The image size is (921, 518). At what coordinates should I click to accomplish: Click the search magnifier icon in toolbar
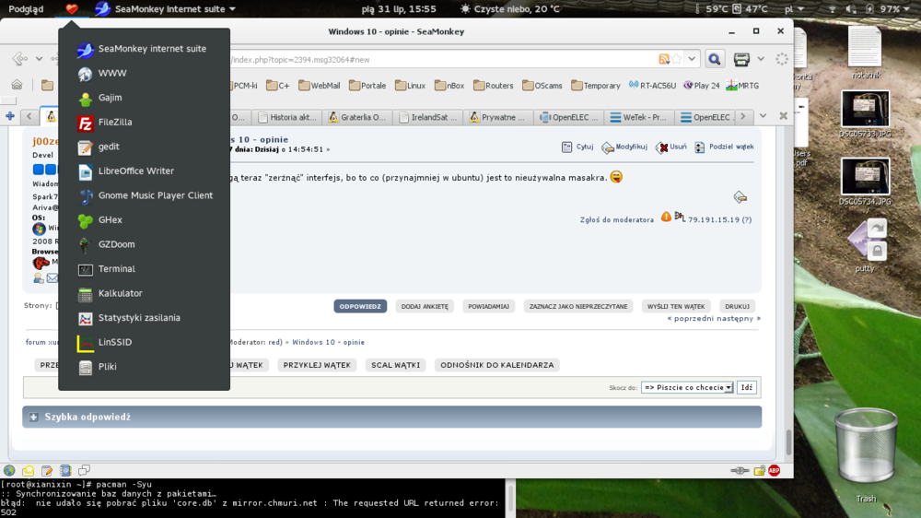point(714,60)
